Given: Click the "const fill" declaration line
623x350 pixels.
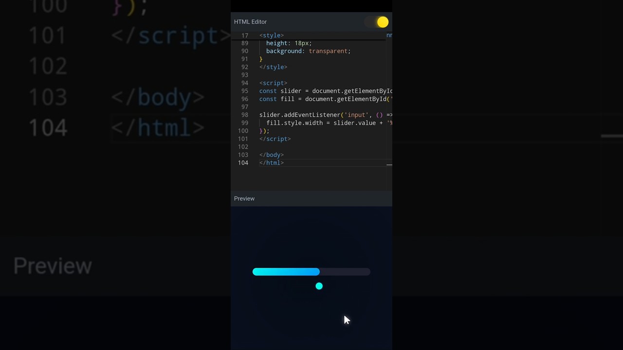Looking at the screenshot, I should 326,99.
